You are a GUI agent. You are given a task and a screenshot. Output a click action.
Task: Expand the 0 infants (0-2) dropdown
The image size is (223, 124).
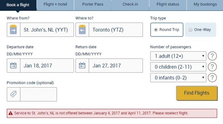[178, 78]
